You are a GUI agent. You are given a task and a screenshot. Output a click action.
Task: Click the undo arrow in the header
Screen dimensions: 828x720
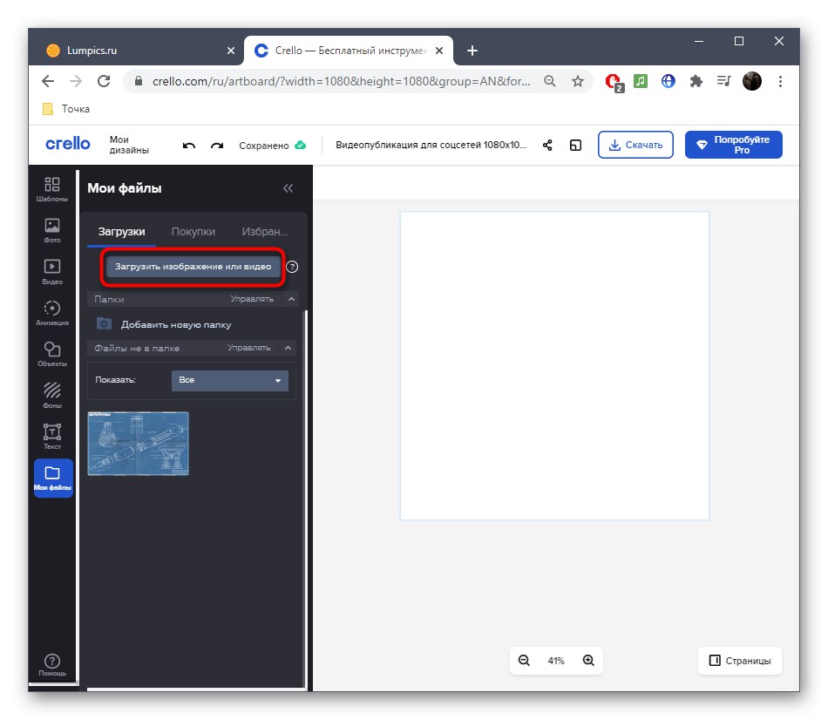188,146
